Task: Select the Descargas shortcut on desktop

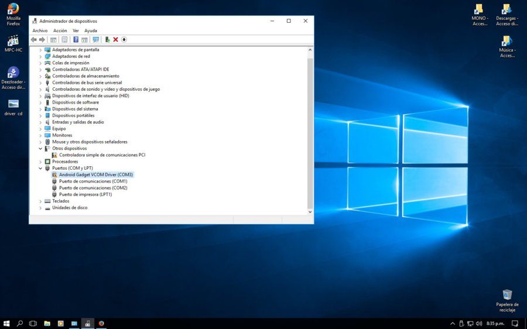Action: 507,15
